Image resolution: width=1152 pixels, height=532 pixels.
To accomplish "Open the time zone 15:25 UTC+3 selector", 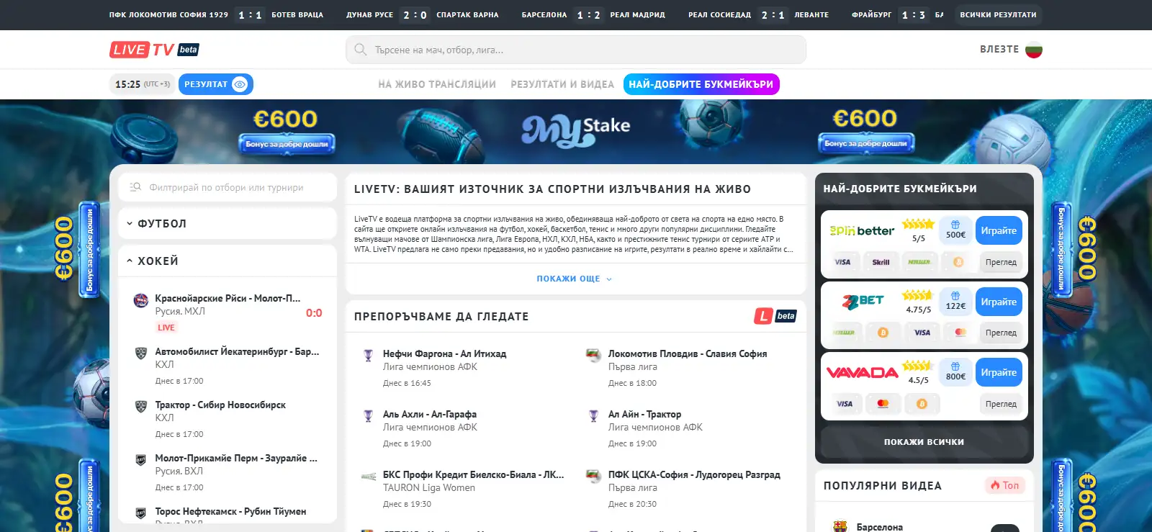I will (x=143, y=84).
